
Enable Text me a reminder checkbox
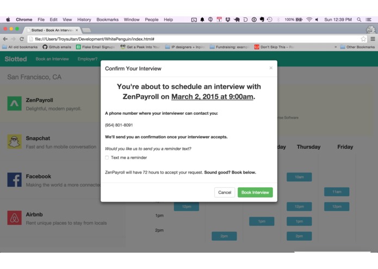tap(107, 157)
